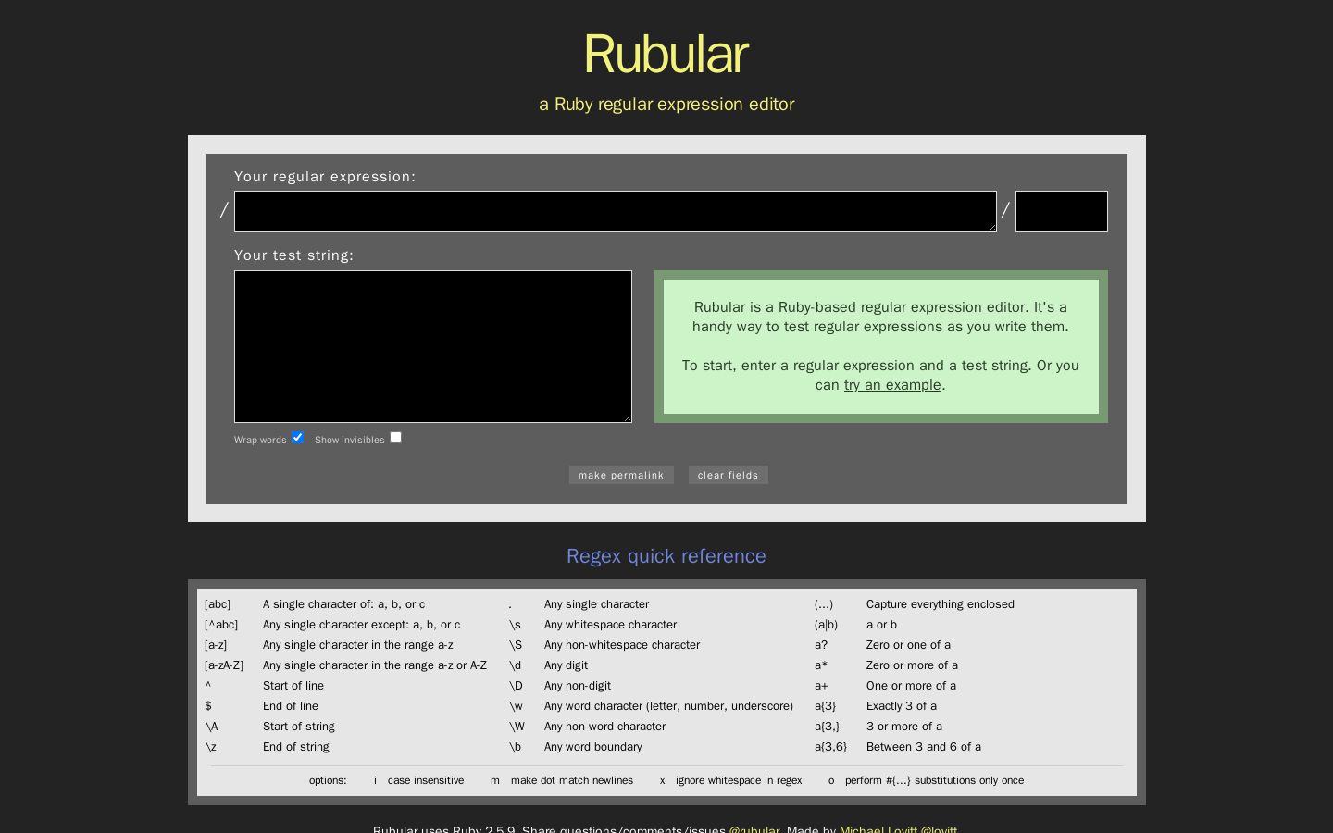Open the @rubular link in footer
This screenshot has width=1333, height=833.
754,828
